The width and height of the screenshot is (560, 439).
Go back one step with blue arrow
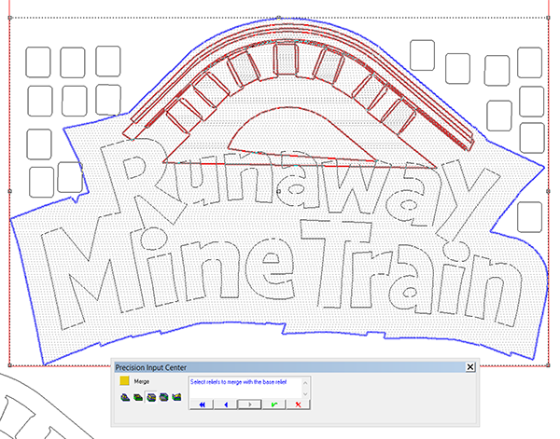point(226,405)
